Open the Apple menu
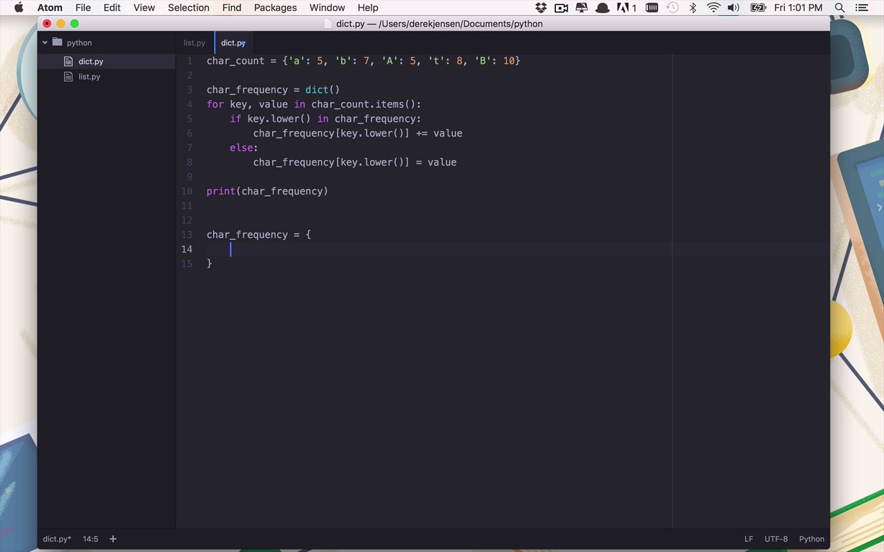Viewport: 884px width, 552px height. [19, 8]
